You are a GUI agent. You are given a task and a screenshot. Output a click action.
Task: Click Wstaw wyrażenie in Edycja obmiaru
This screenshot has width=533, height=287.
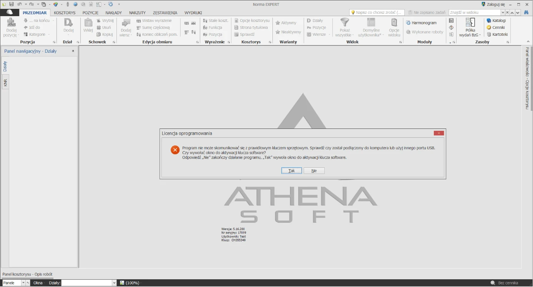tap(154, 20)
